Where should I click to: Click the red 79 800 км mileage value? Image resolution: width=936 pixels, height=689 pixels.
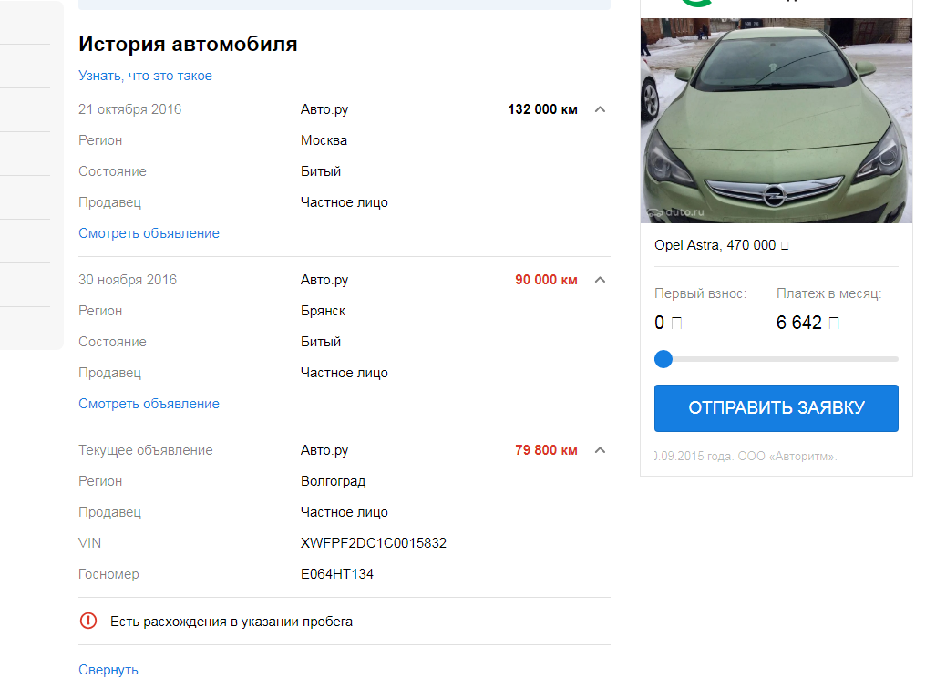[546, 450]
